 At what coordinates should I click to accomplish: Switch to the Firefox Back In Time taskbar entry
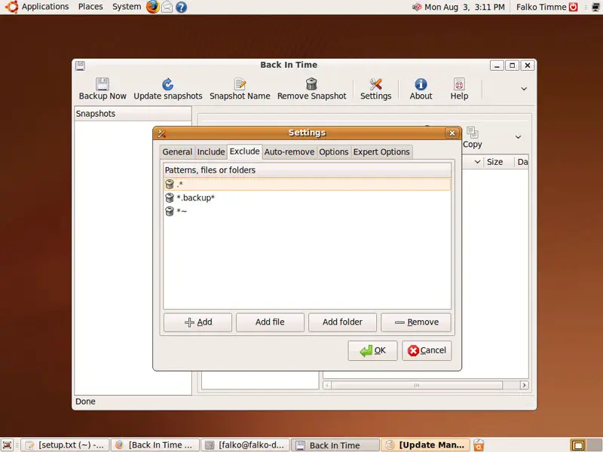[x=155, y=445]
